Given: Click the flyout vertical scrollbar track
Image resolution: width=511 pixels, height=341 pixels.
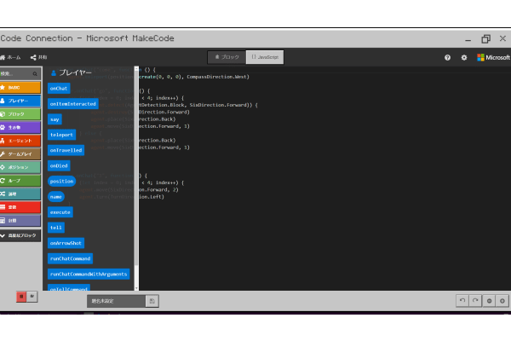Looking at the screenshot, I should pyautogui.click(x=136, y=180).
